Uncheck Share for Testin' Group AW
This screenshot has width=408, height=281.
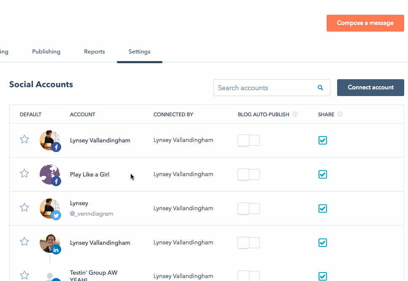323,276
